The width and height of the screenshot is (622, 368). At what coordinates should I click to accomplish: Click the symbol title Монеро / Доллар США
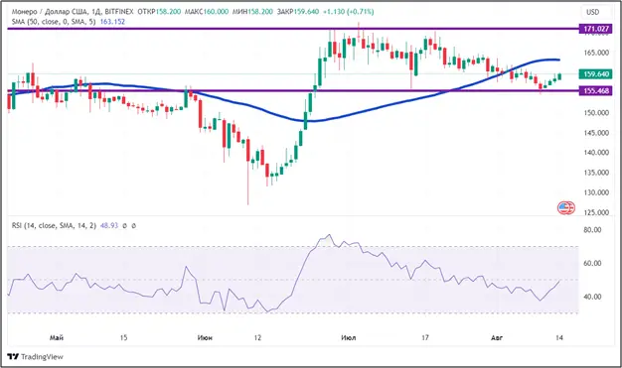(49, 12)
